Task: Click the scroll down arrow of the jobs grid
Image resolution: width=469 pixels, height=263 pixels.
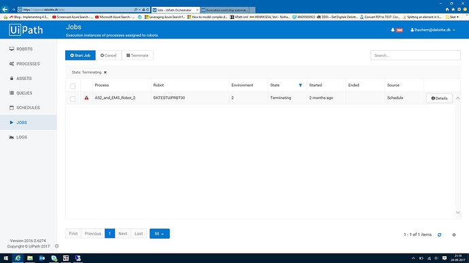Action: (457, 212)
